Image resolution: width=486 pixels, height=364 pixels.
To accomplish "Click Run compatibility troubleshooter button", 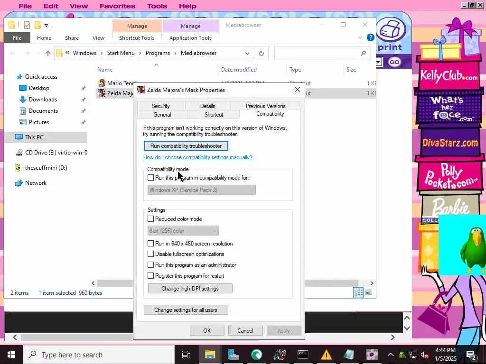I will click(x=186, y=146).
